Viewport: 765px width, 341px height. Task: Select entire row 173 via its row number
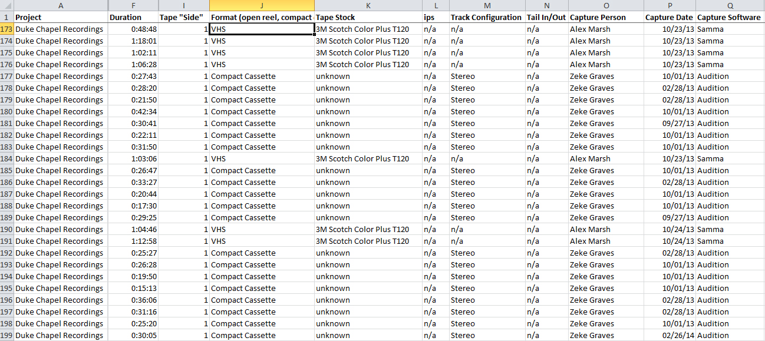tap(5, 29)
